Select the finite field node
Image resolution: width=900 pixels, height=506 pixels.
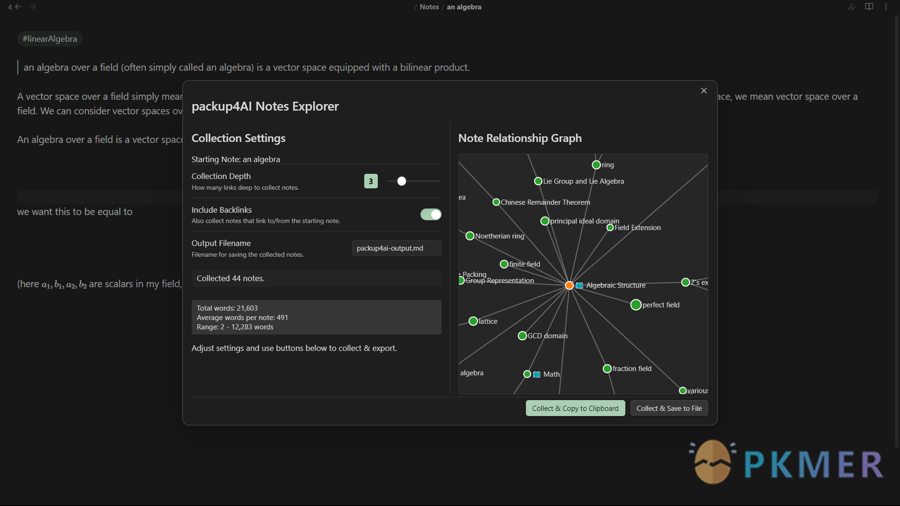pos(504,264)
